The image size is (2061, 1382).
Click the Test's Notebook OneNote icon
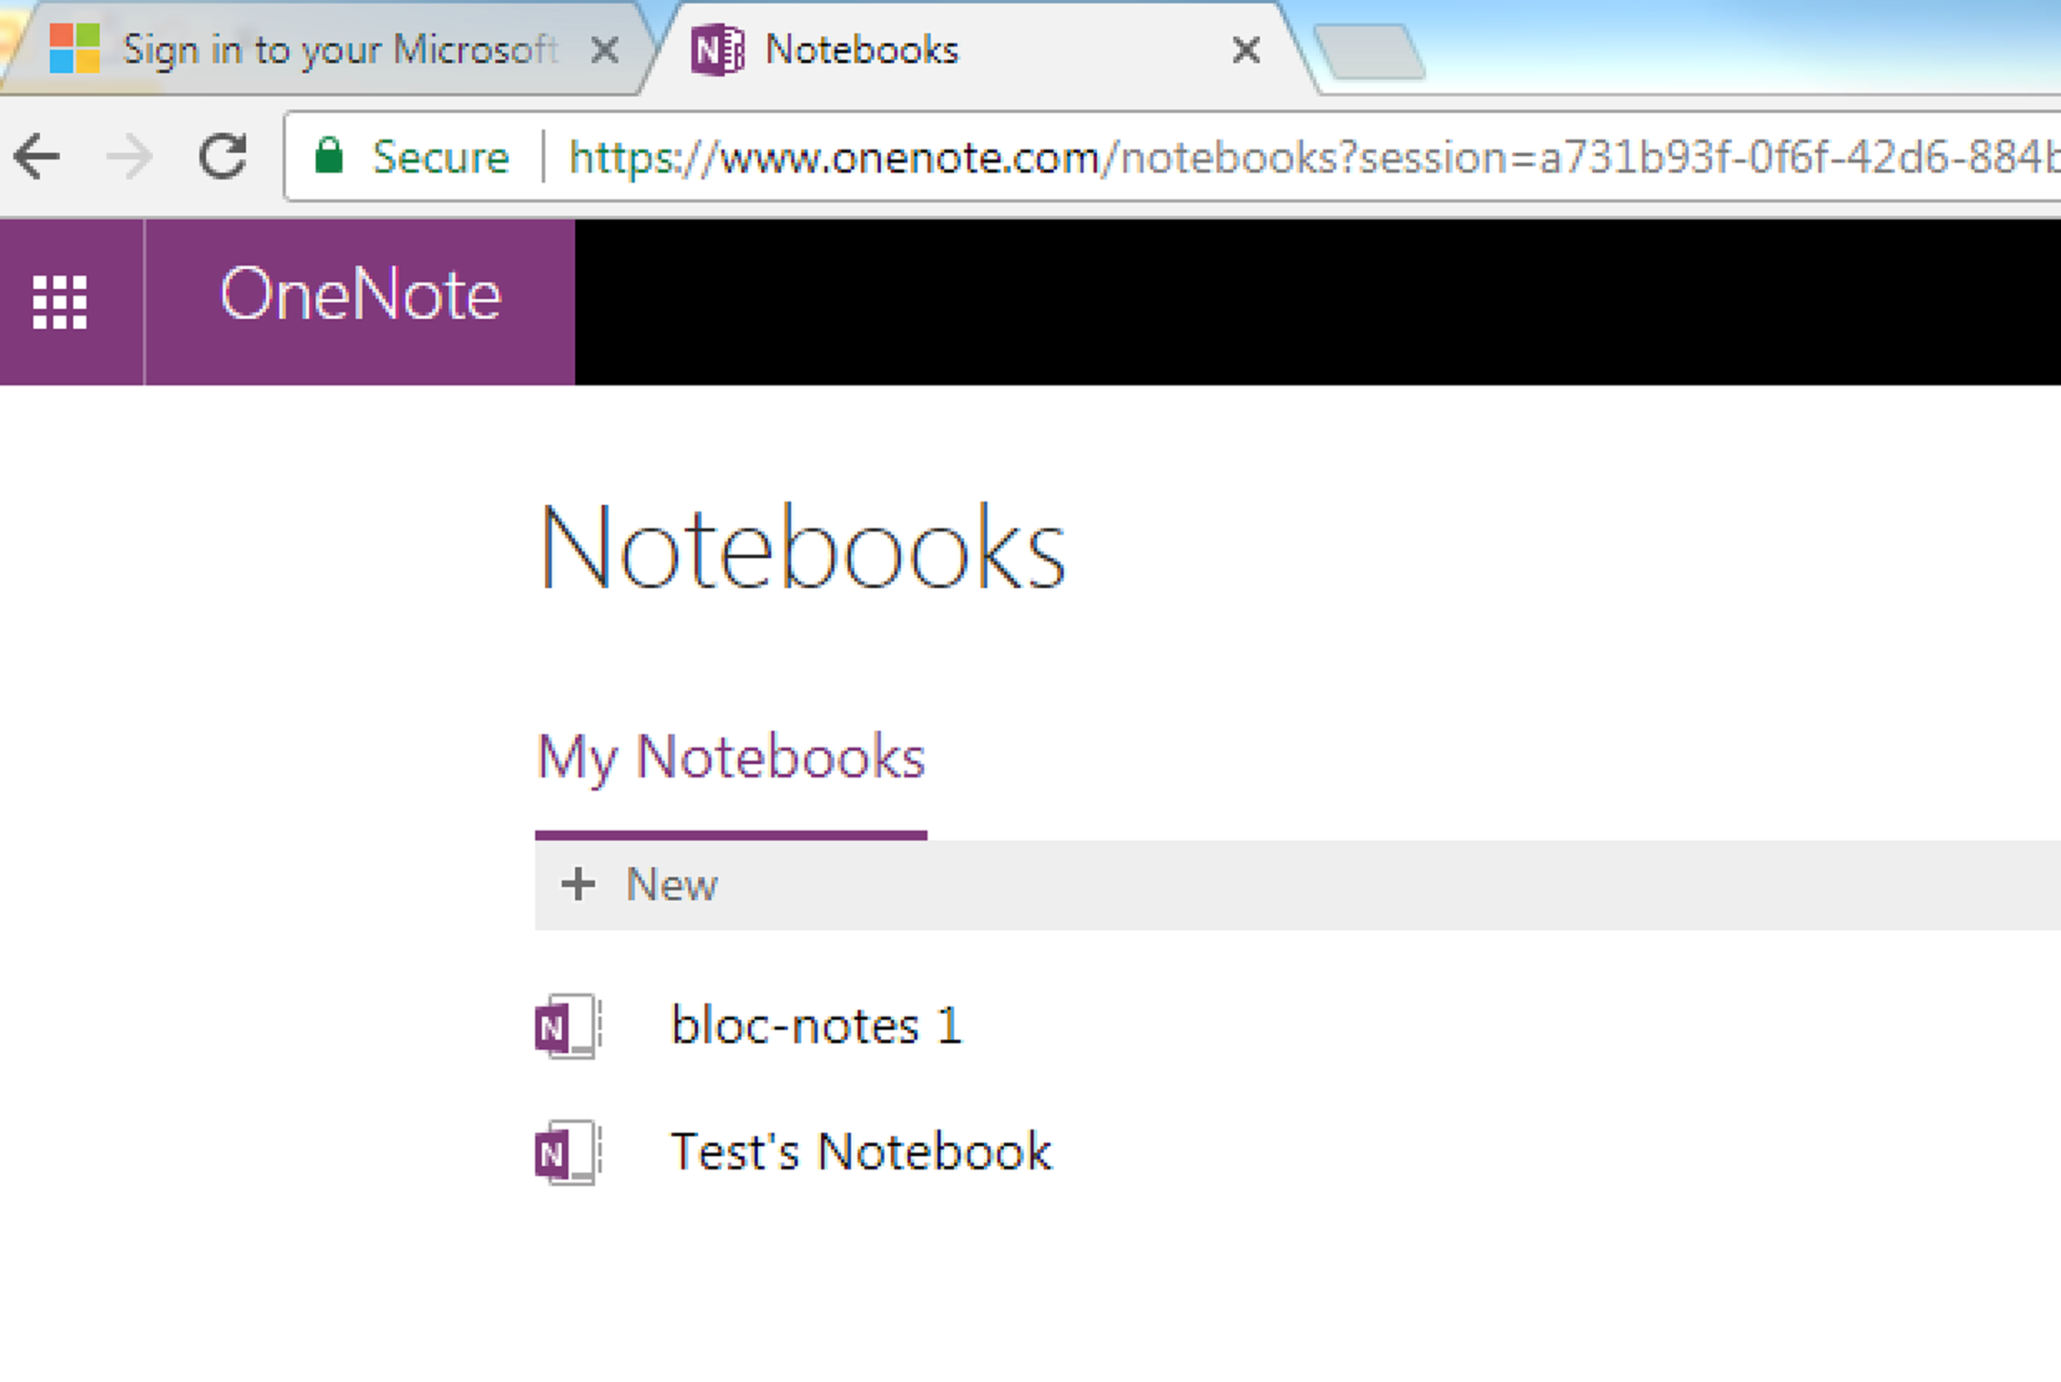point(568,1153)
